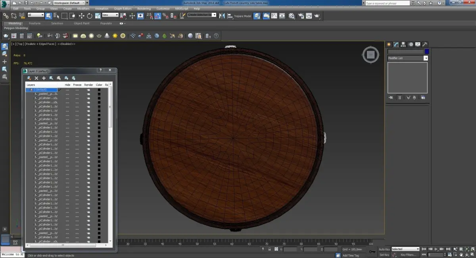Image resolution: width=476 pixels, height=258 pixels.
Task: Click the Delete layer X icon
Action: point(36,78)
